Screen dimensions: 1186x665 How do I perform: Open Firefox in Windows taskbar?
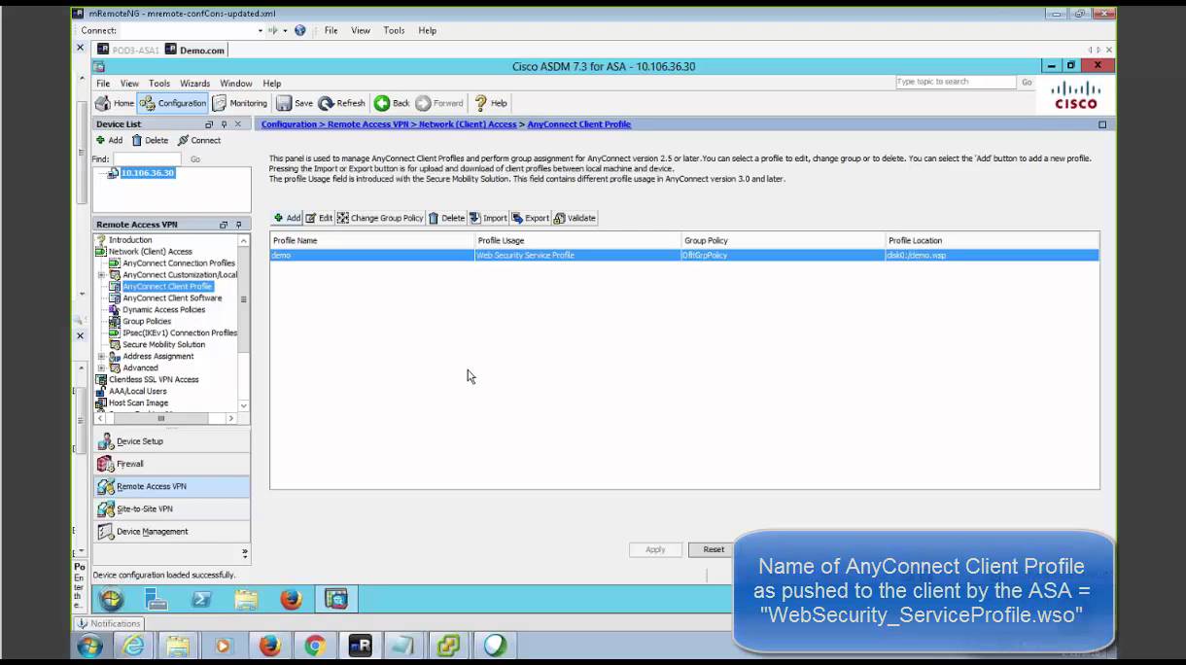270,646
